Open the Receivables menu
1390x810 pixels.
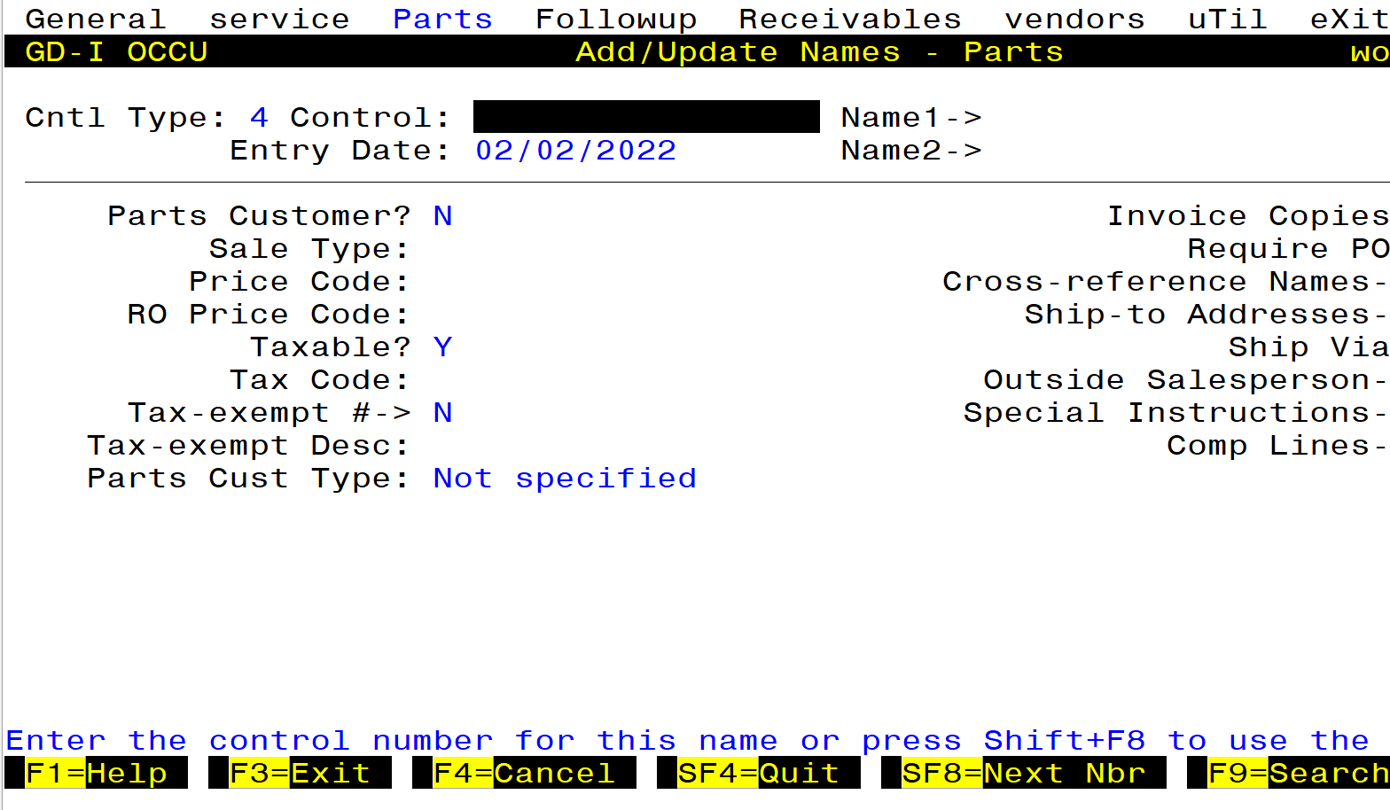click(x=850, y=19)
